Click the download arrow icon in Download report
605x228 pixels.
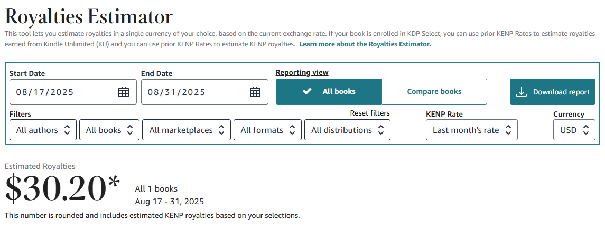click(x=522, y=92)
